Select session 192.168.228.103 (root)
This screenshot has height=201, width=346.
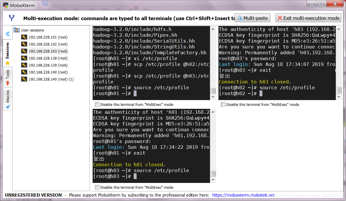48,51
